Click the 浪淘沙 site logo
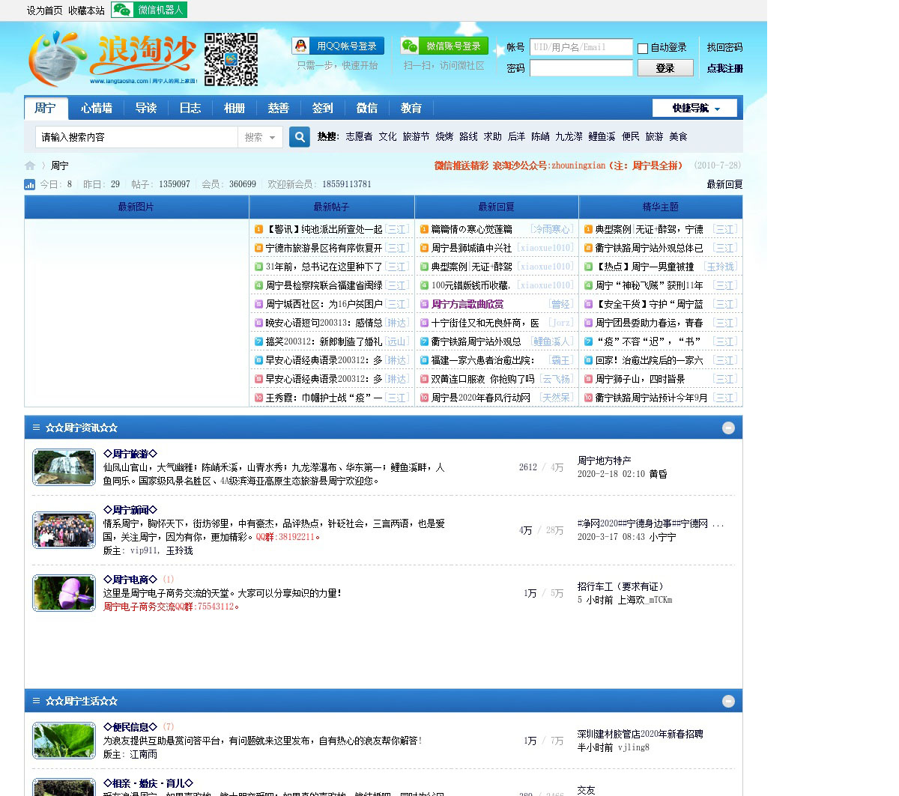899x796 pixels. pyautogui.click(x=112, y=58)
